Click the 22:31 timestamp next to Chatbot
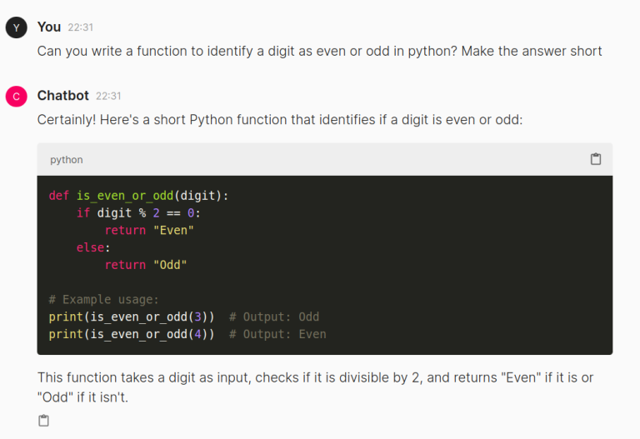Image resolution: width=640 pixels, height=439 pixels. tap(108, 97)
